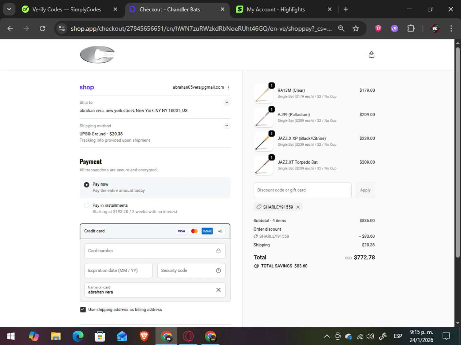The image size is (461, 345).
Task: Click the purple round extension icon
Action: (395, 29)
